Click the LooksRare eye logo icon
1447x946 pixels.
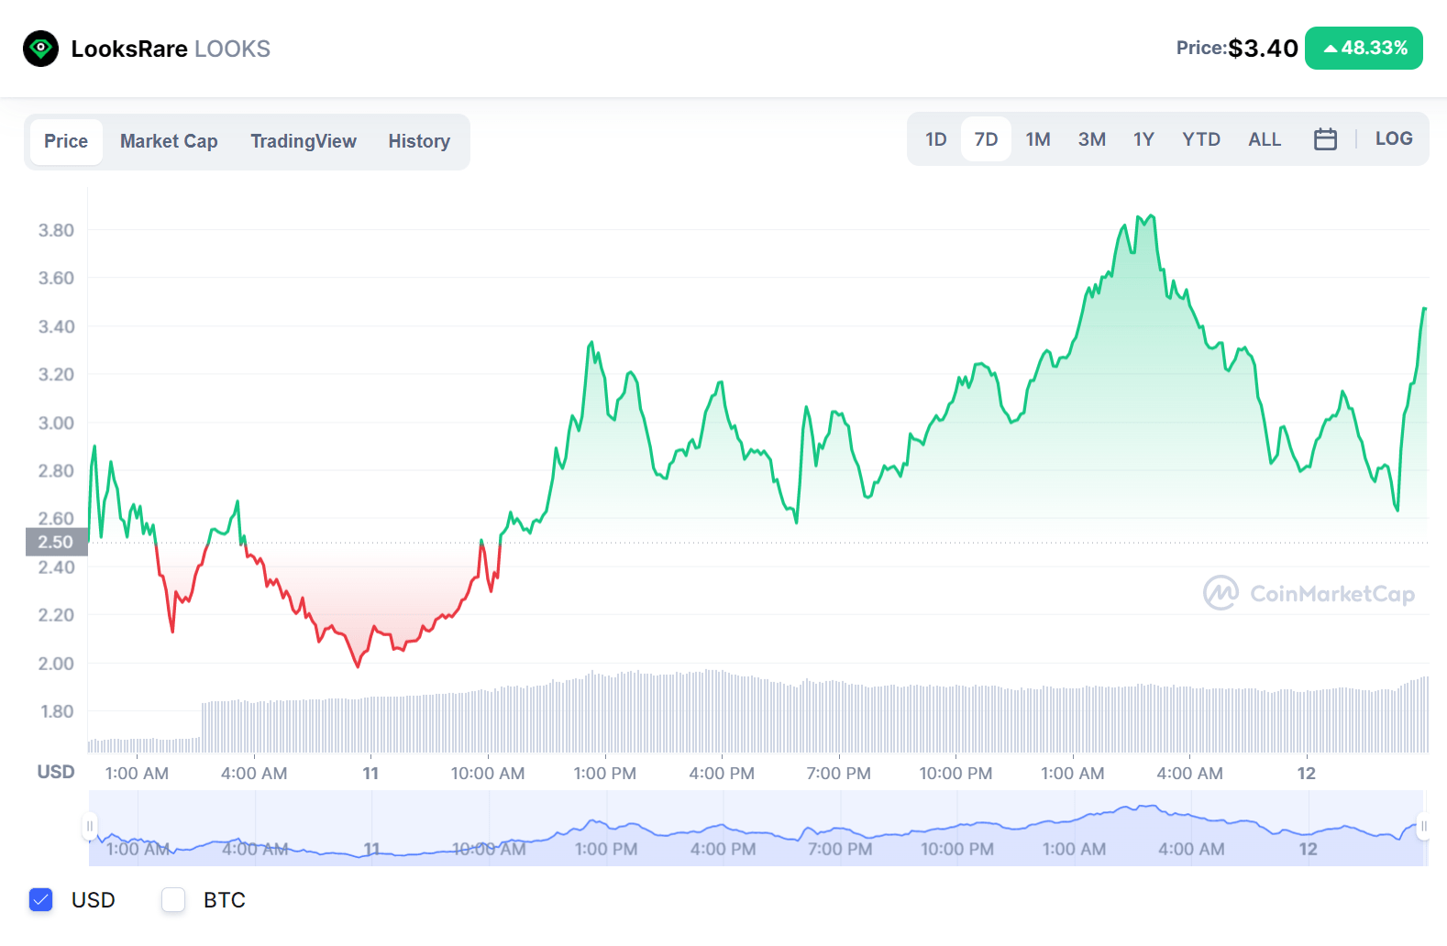click(x=40, y=49)
